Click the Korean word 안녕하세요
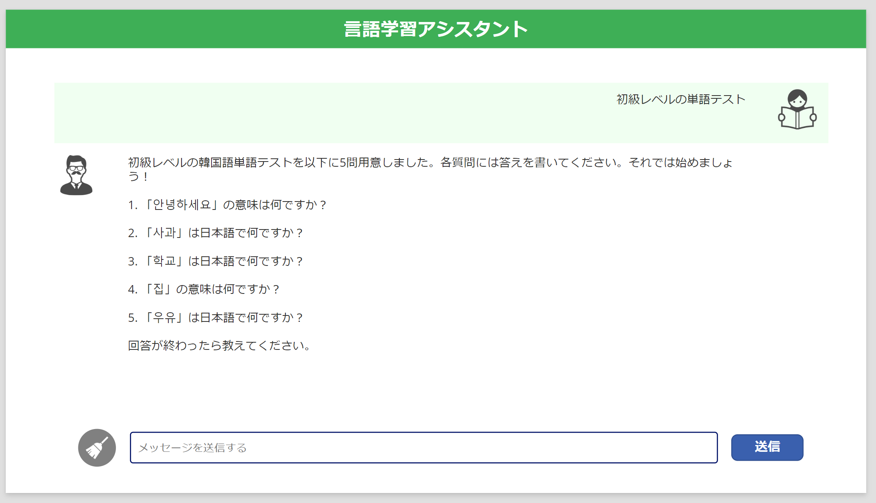The image size is (876, 503). pos(182,205)
